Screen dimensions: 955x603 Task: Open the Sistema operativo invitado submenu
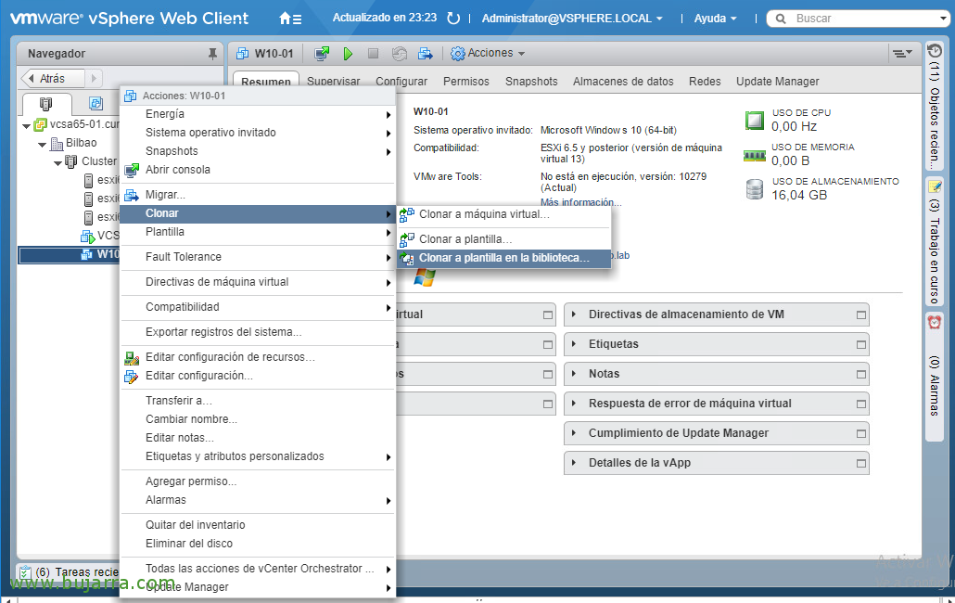(258, 133)
